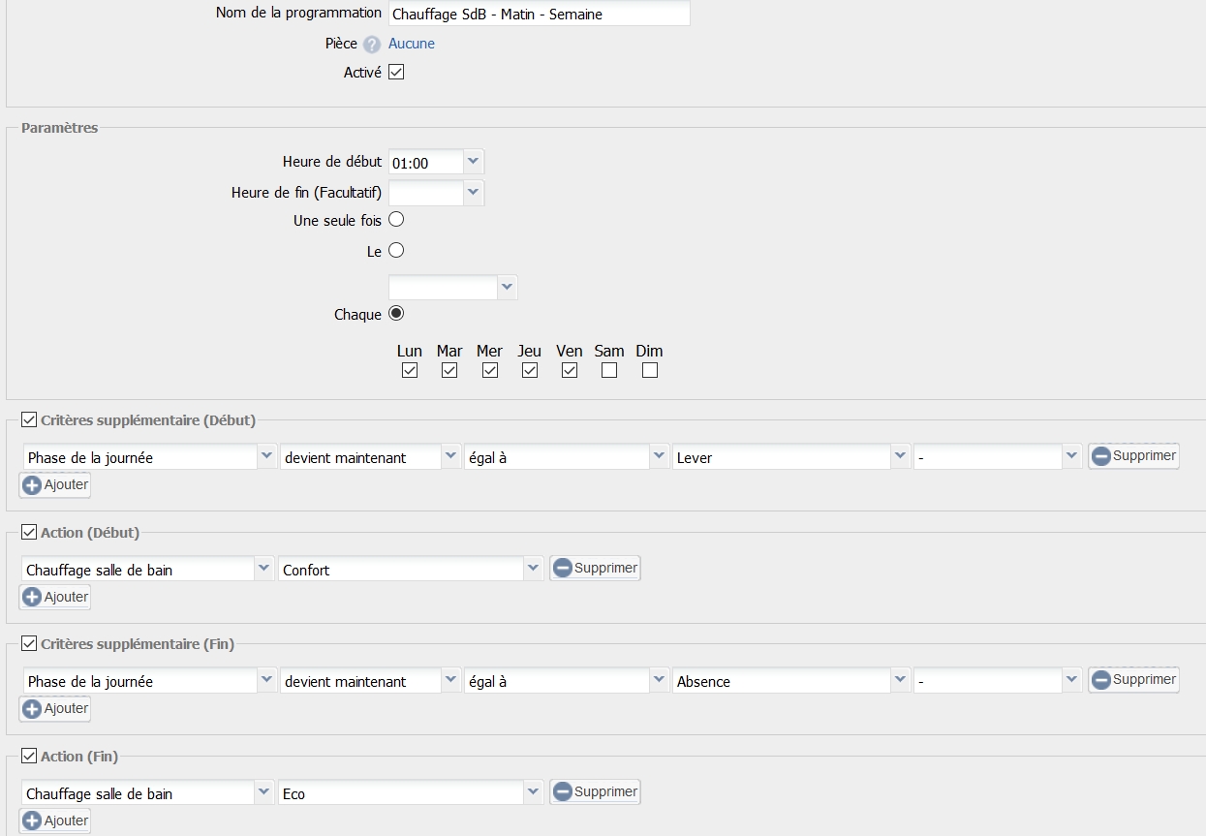Uncheck the Lun day checkbox
1206x836 pixels.
pyautogui.click(x=410, y=370)
